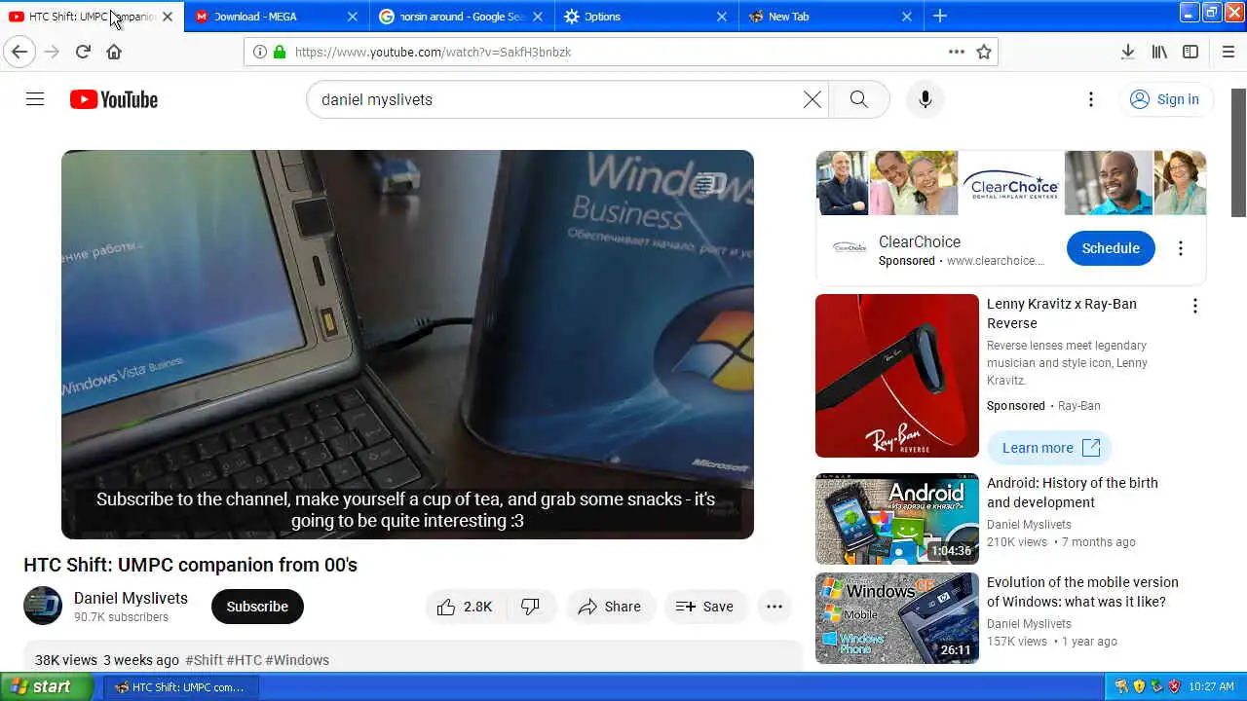The height and width of the screenshot is (701, 1247).
Task: Open the browser application menu
Action: [1228, 52]
